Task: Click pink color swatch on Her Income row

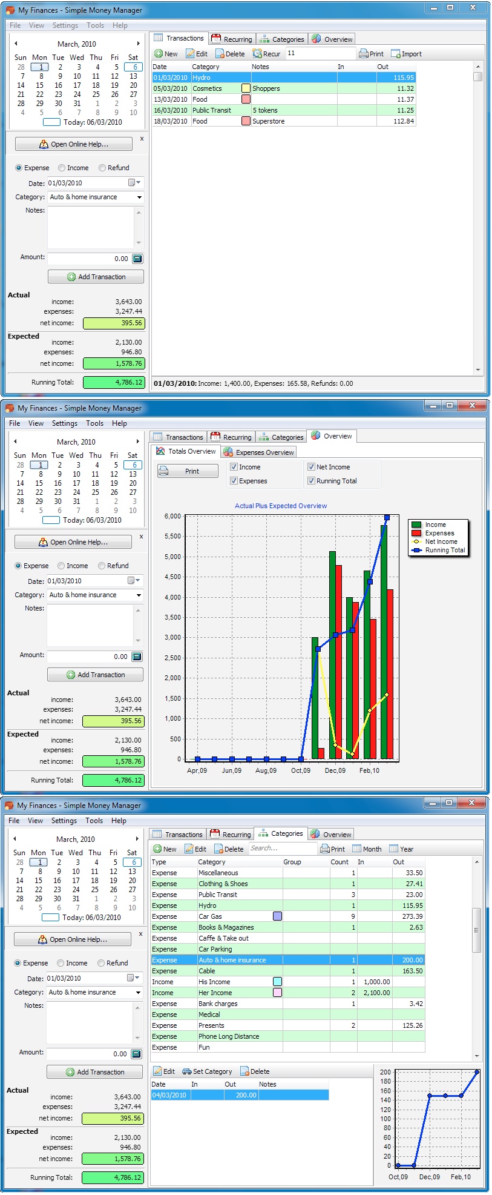Action: pos(277,993)
